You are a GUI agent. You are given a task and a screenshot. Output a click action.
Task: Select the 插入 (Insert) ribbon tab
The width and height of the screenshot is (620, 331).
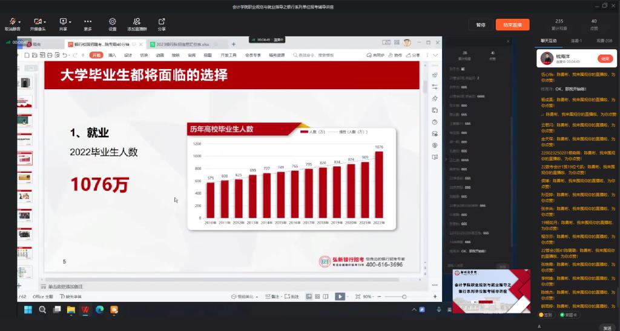(x=112, y=55)
